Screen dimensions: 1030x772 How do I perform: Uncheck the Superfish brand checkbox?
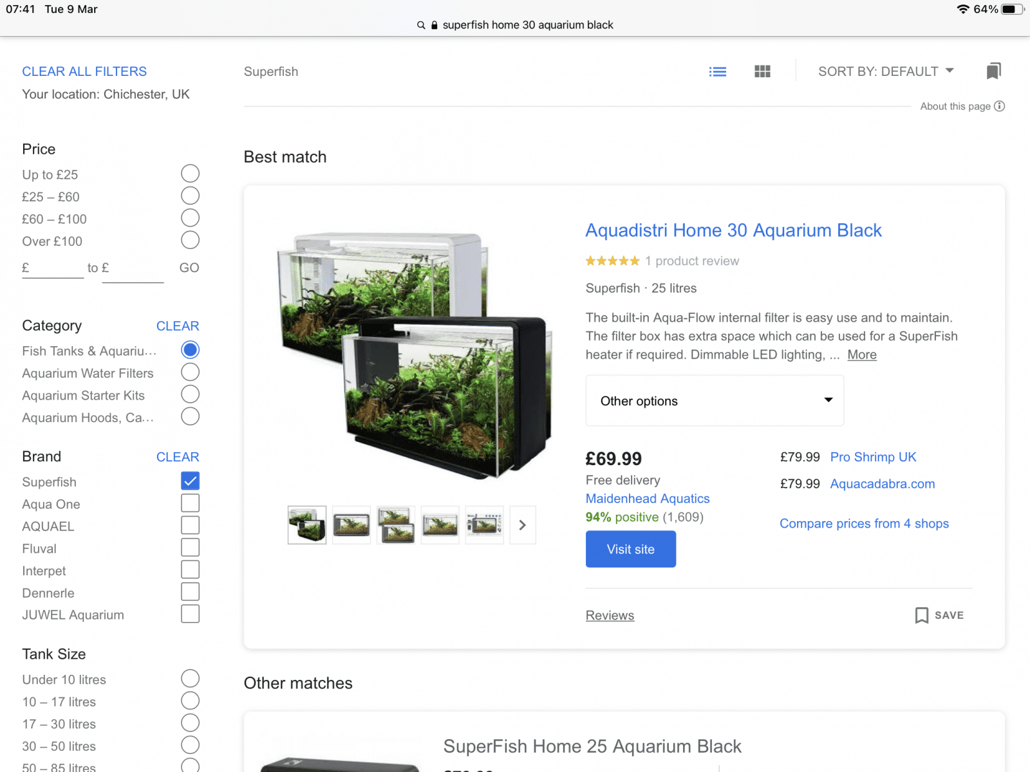tap(190, 481)
